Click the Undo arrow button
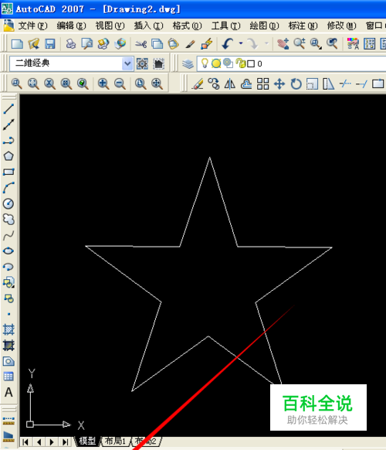386x450 pixels. [228, 44]
